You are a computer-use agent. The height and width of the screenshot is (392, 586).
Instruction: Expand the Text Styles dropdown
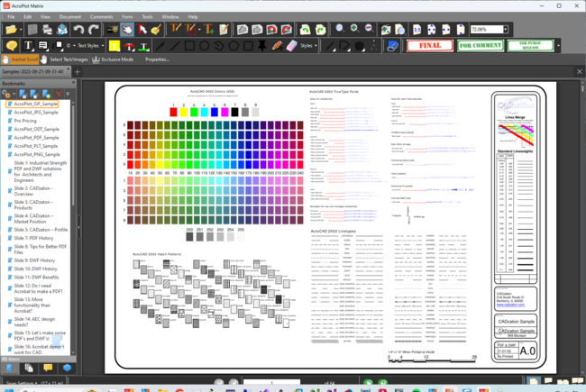click(x=103, y=46)
